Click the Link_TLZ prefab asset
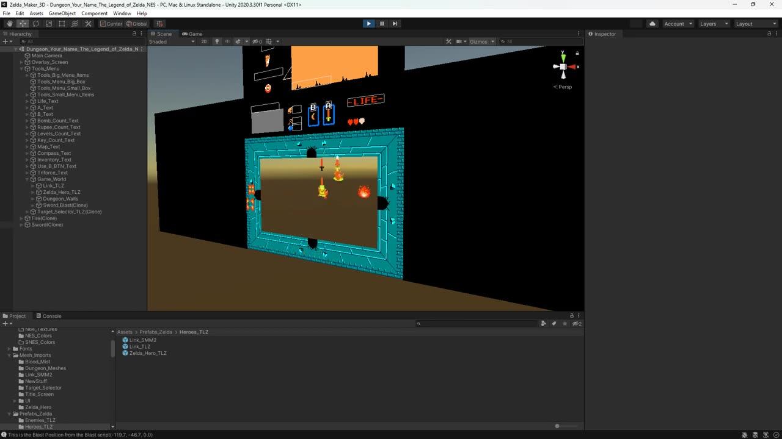 tap(140, 346)
